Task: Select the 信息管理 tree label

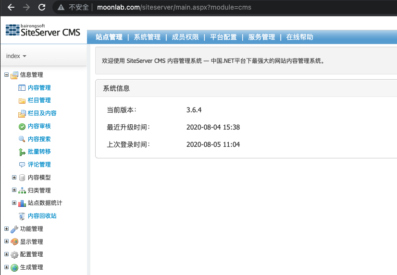Action: click(x=31, y=75)
